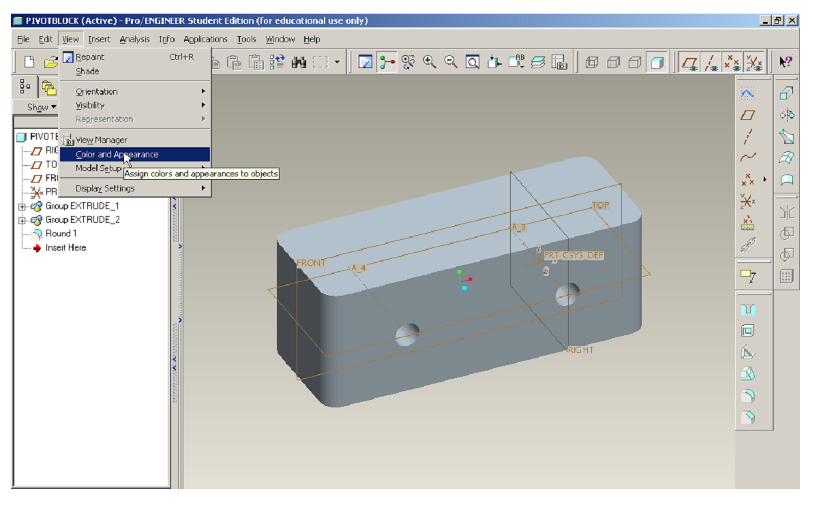Select the Sketch tool in right toolbar
This screenshot has height=511, width=821.
point(748,93)
